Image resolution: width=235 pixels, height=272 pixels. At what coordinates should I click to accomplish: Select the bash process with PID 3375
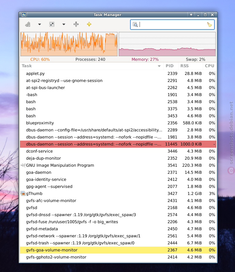[x=118, y=109]
